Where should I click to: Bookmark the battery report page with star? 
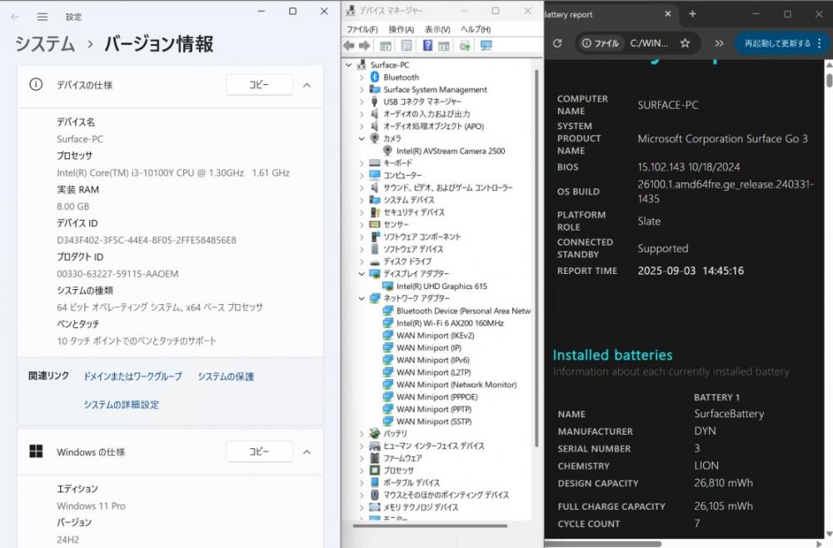pyautogui.click(x=685, y=43)
